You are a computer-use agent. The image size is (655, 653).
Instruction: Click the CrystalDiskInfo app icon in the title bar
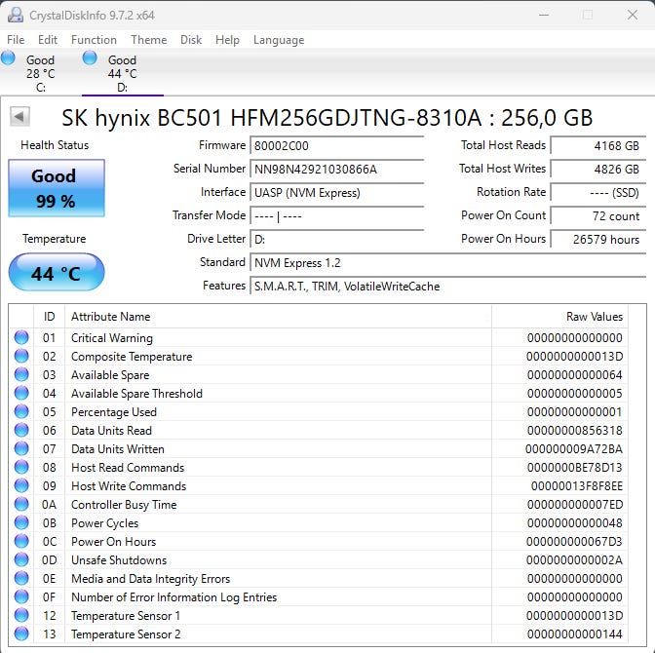[x=17, y=15]
